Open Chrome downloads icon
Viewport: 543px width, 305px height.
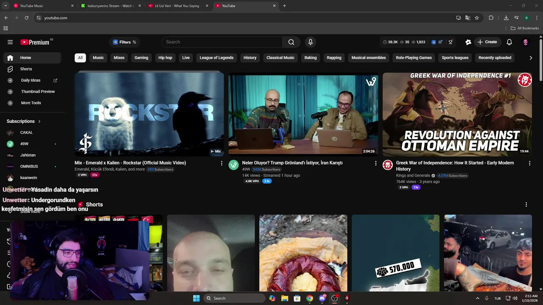[x=506, y=18]
